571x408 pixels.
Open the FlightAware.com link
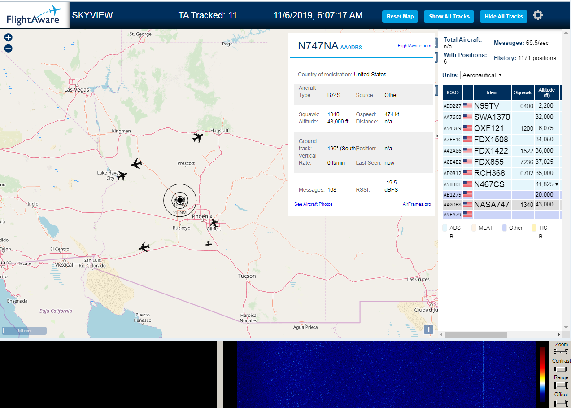pyautogui.click(x=414, y=45)
